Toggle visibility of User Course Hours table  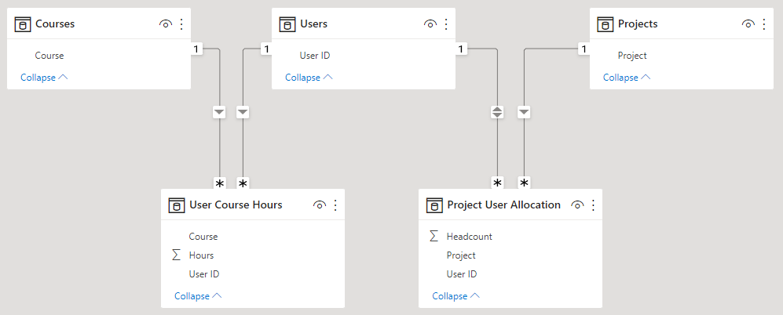(320, 205)
